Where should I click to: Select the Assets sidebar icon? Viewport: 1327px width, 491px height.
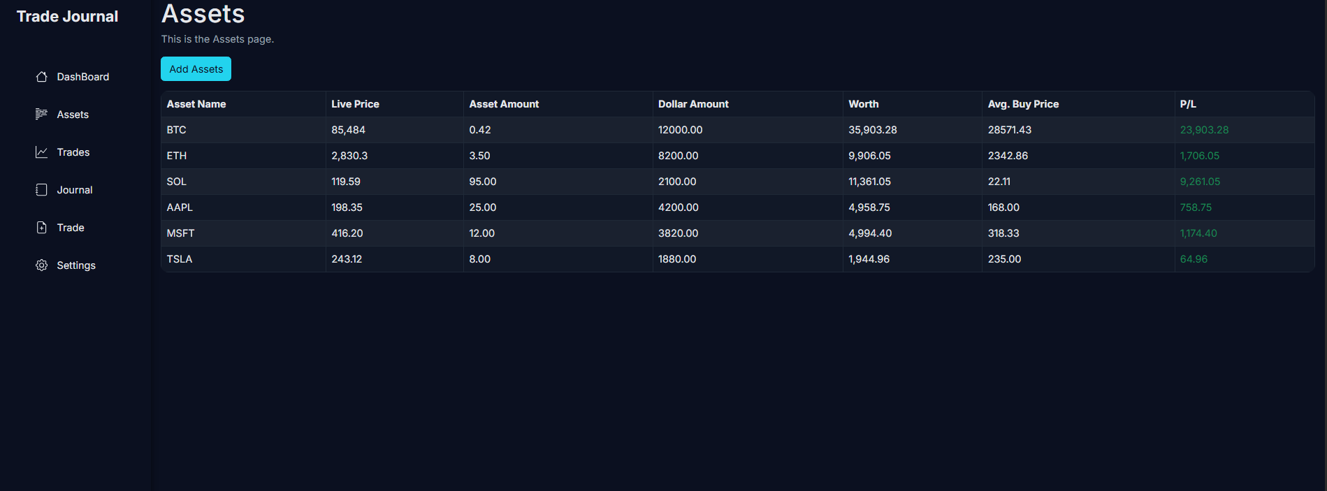pos(42,114)
